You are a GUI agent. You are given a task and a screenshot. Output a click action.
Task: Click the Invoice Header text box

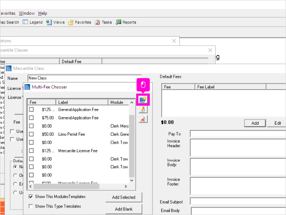tap(238, 148)
